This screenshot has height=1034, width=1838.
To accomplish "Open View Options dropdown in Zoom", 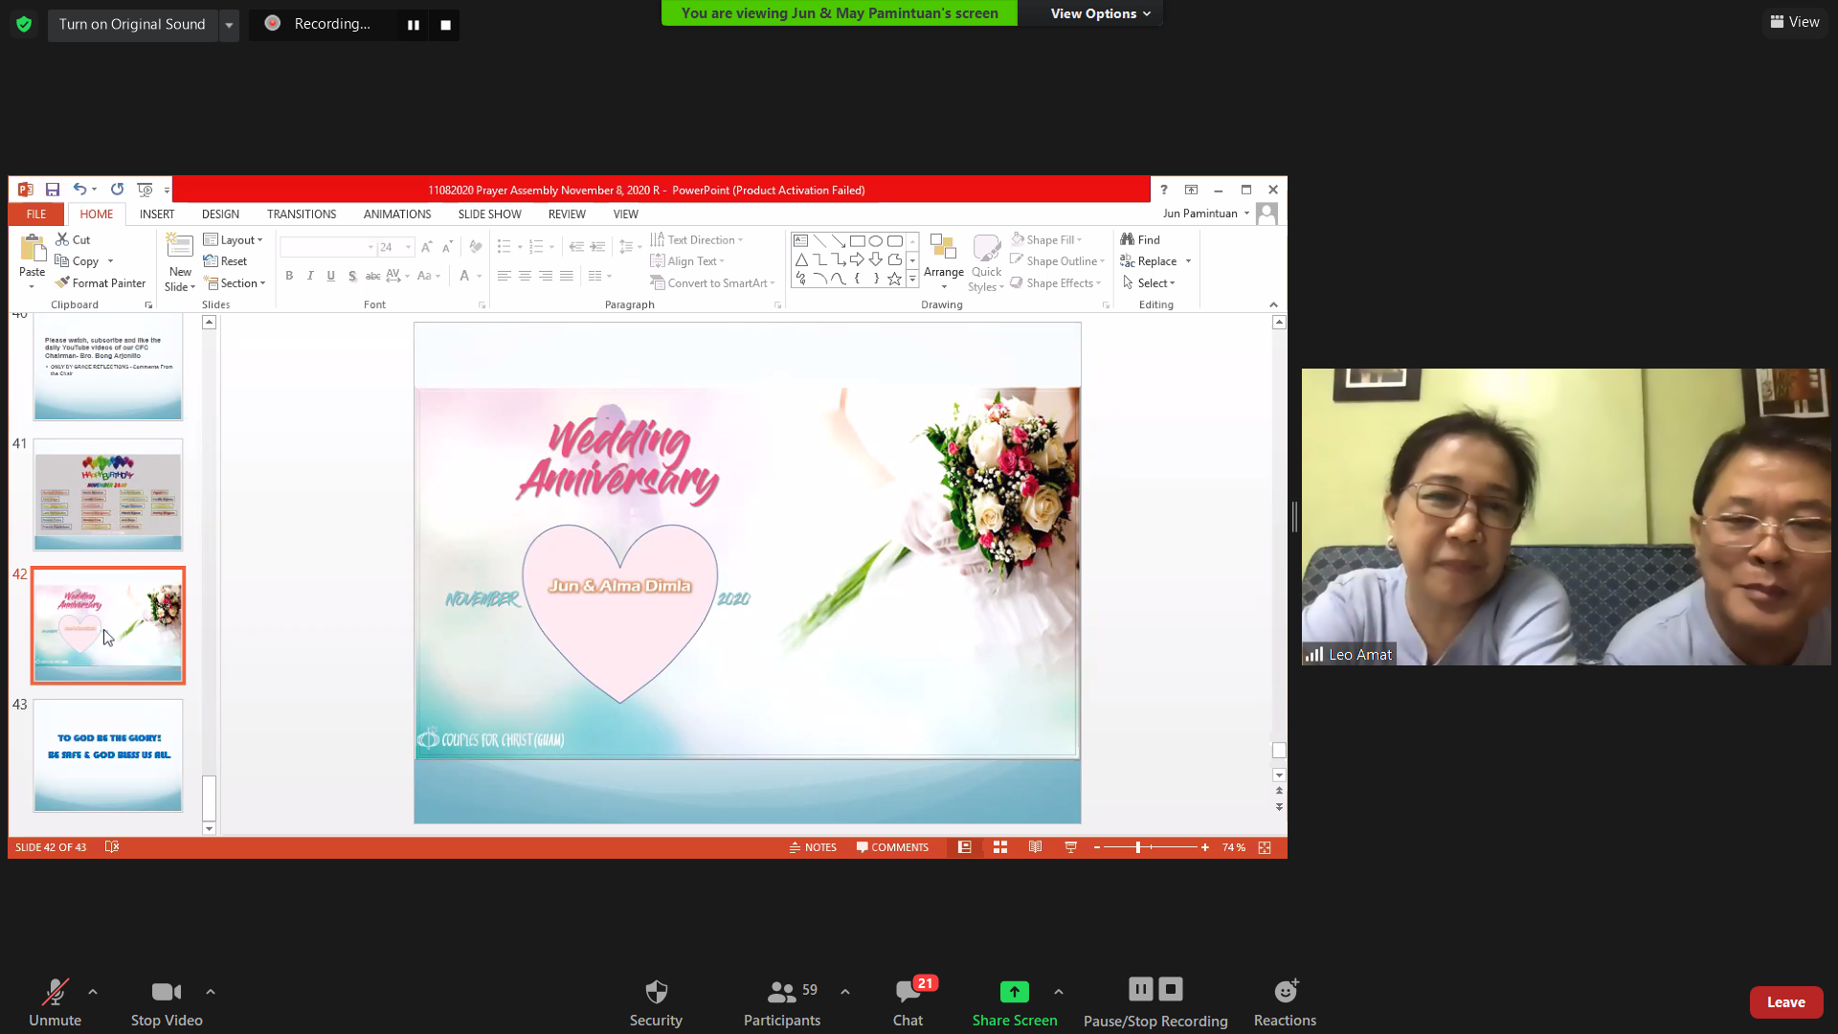I will coord(1099,13).
